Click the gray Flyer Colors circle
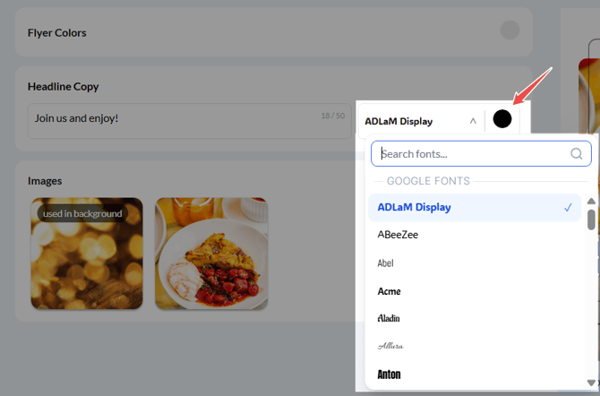The height and width of the screenshot is (396, 600). click(510, 30)
